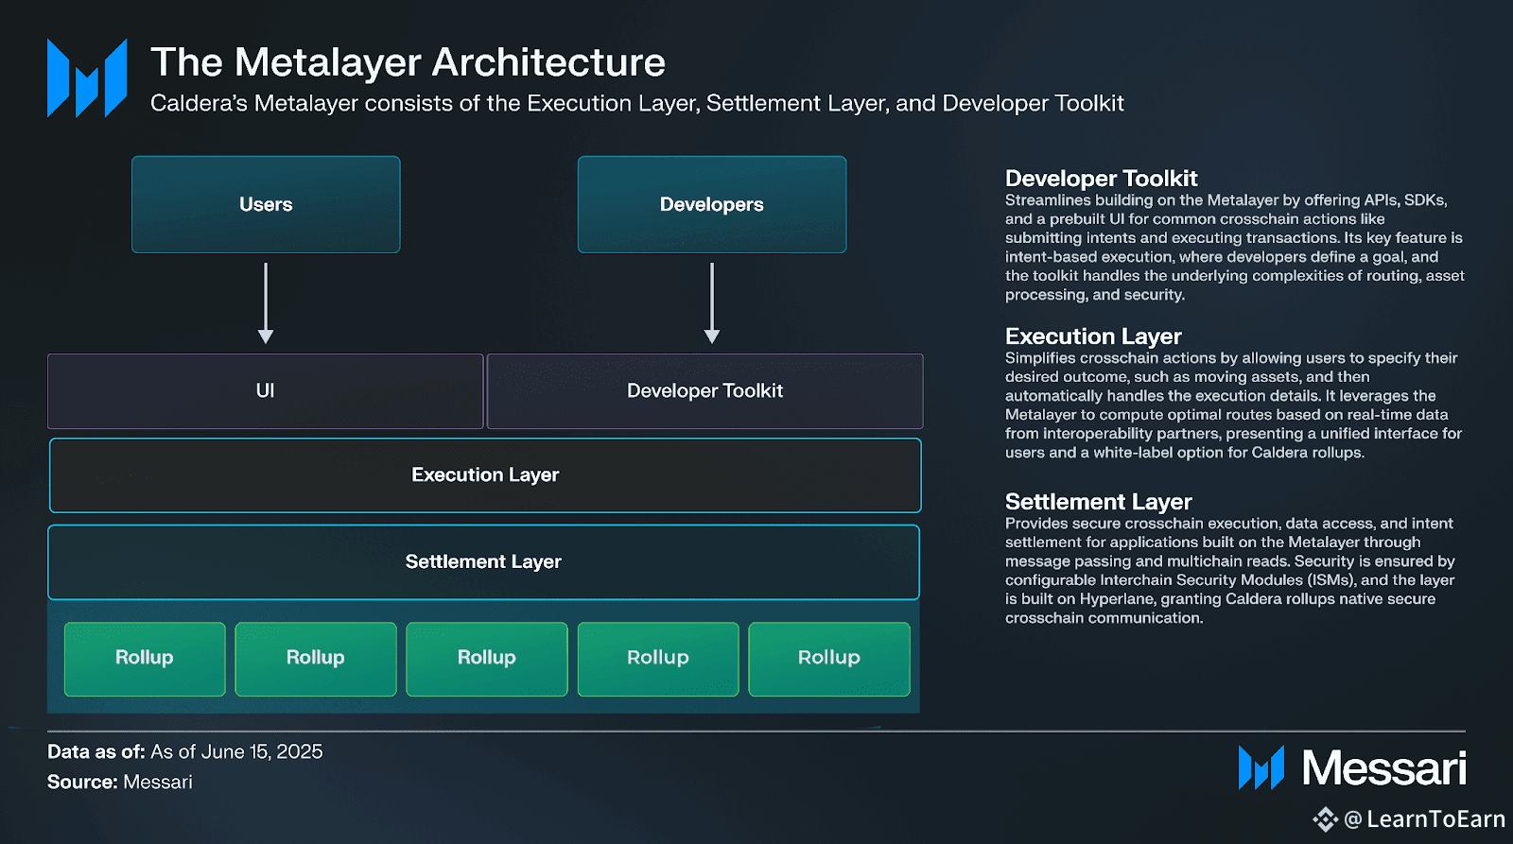1513x844 pixels.
Task: Click the paragraph starting 'Streamlines building on the Metalayer'
Action: [1235, 248]
